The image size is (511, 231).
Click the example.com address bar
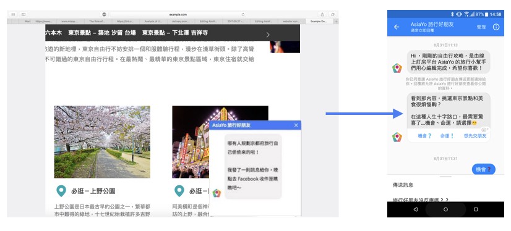coord(178,14)
